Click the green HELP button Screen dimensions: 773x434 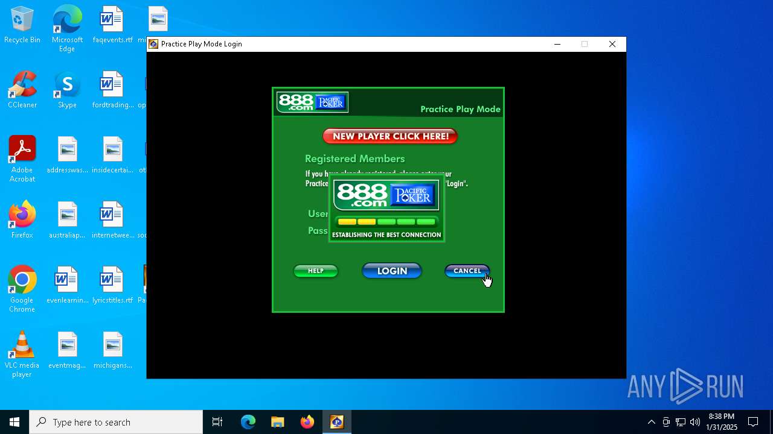316,271
